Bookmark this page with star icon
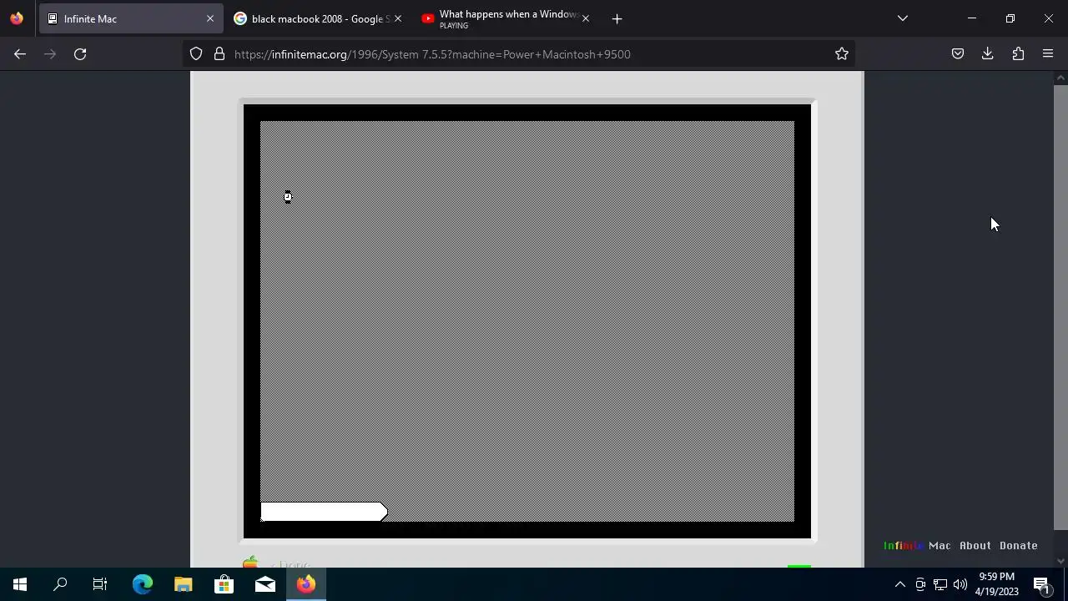 842,54
